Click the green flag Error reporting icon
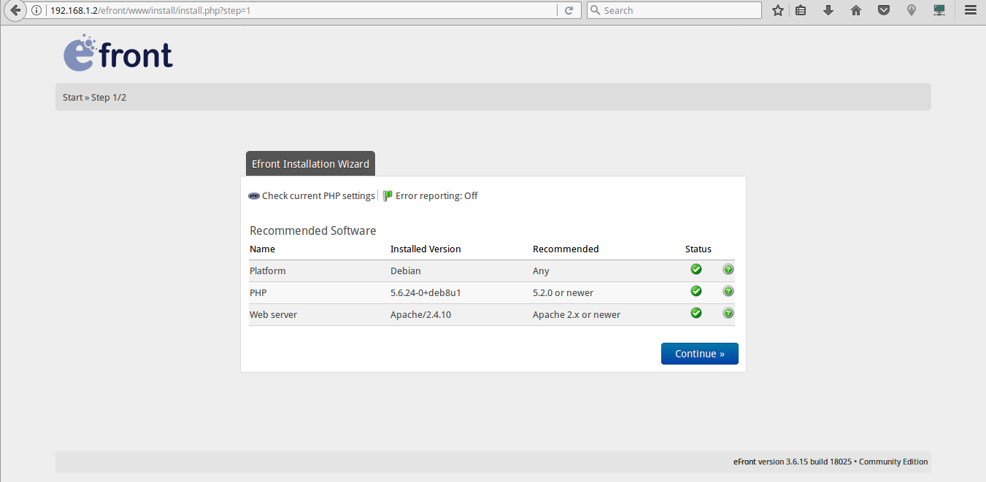This screenshot has width=986, height=482. (x=387, y=195)
